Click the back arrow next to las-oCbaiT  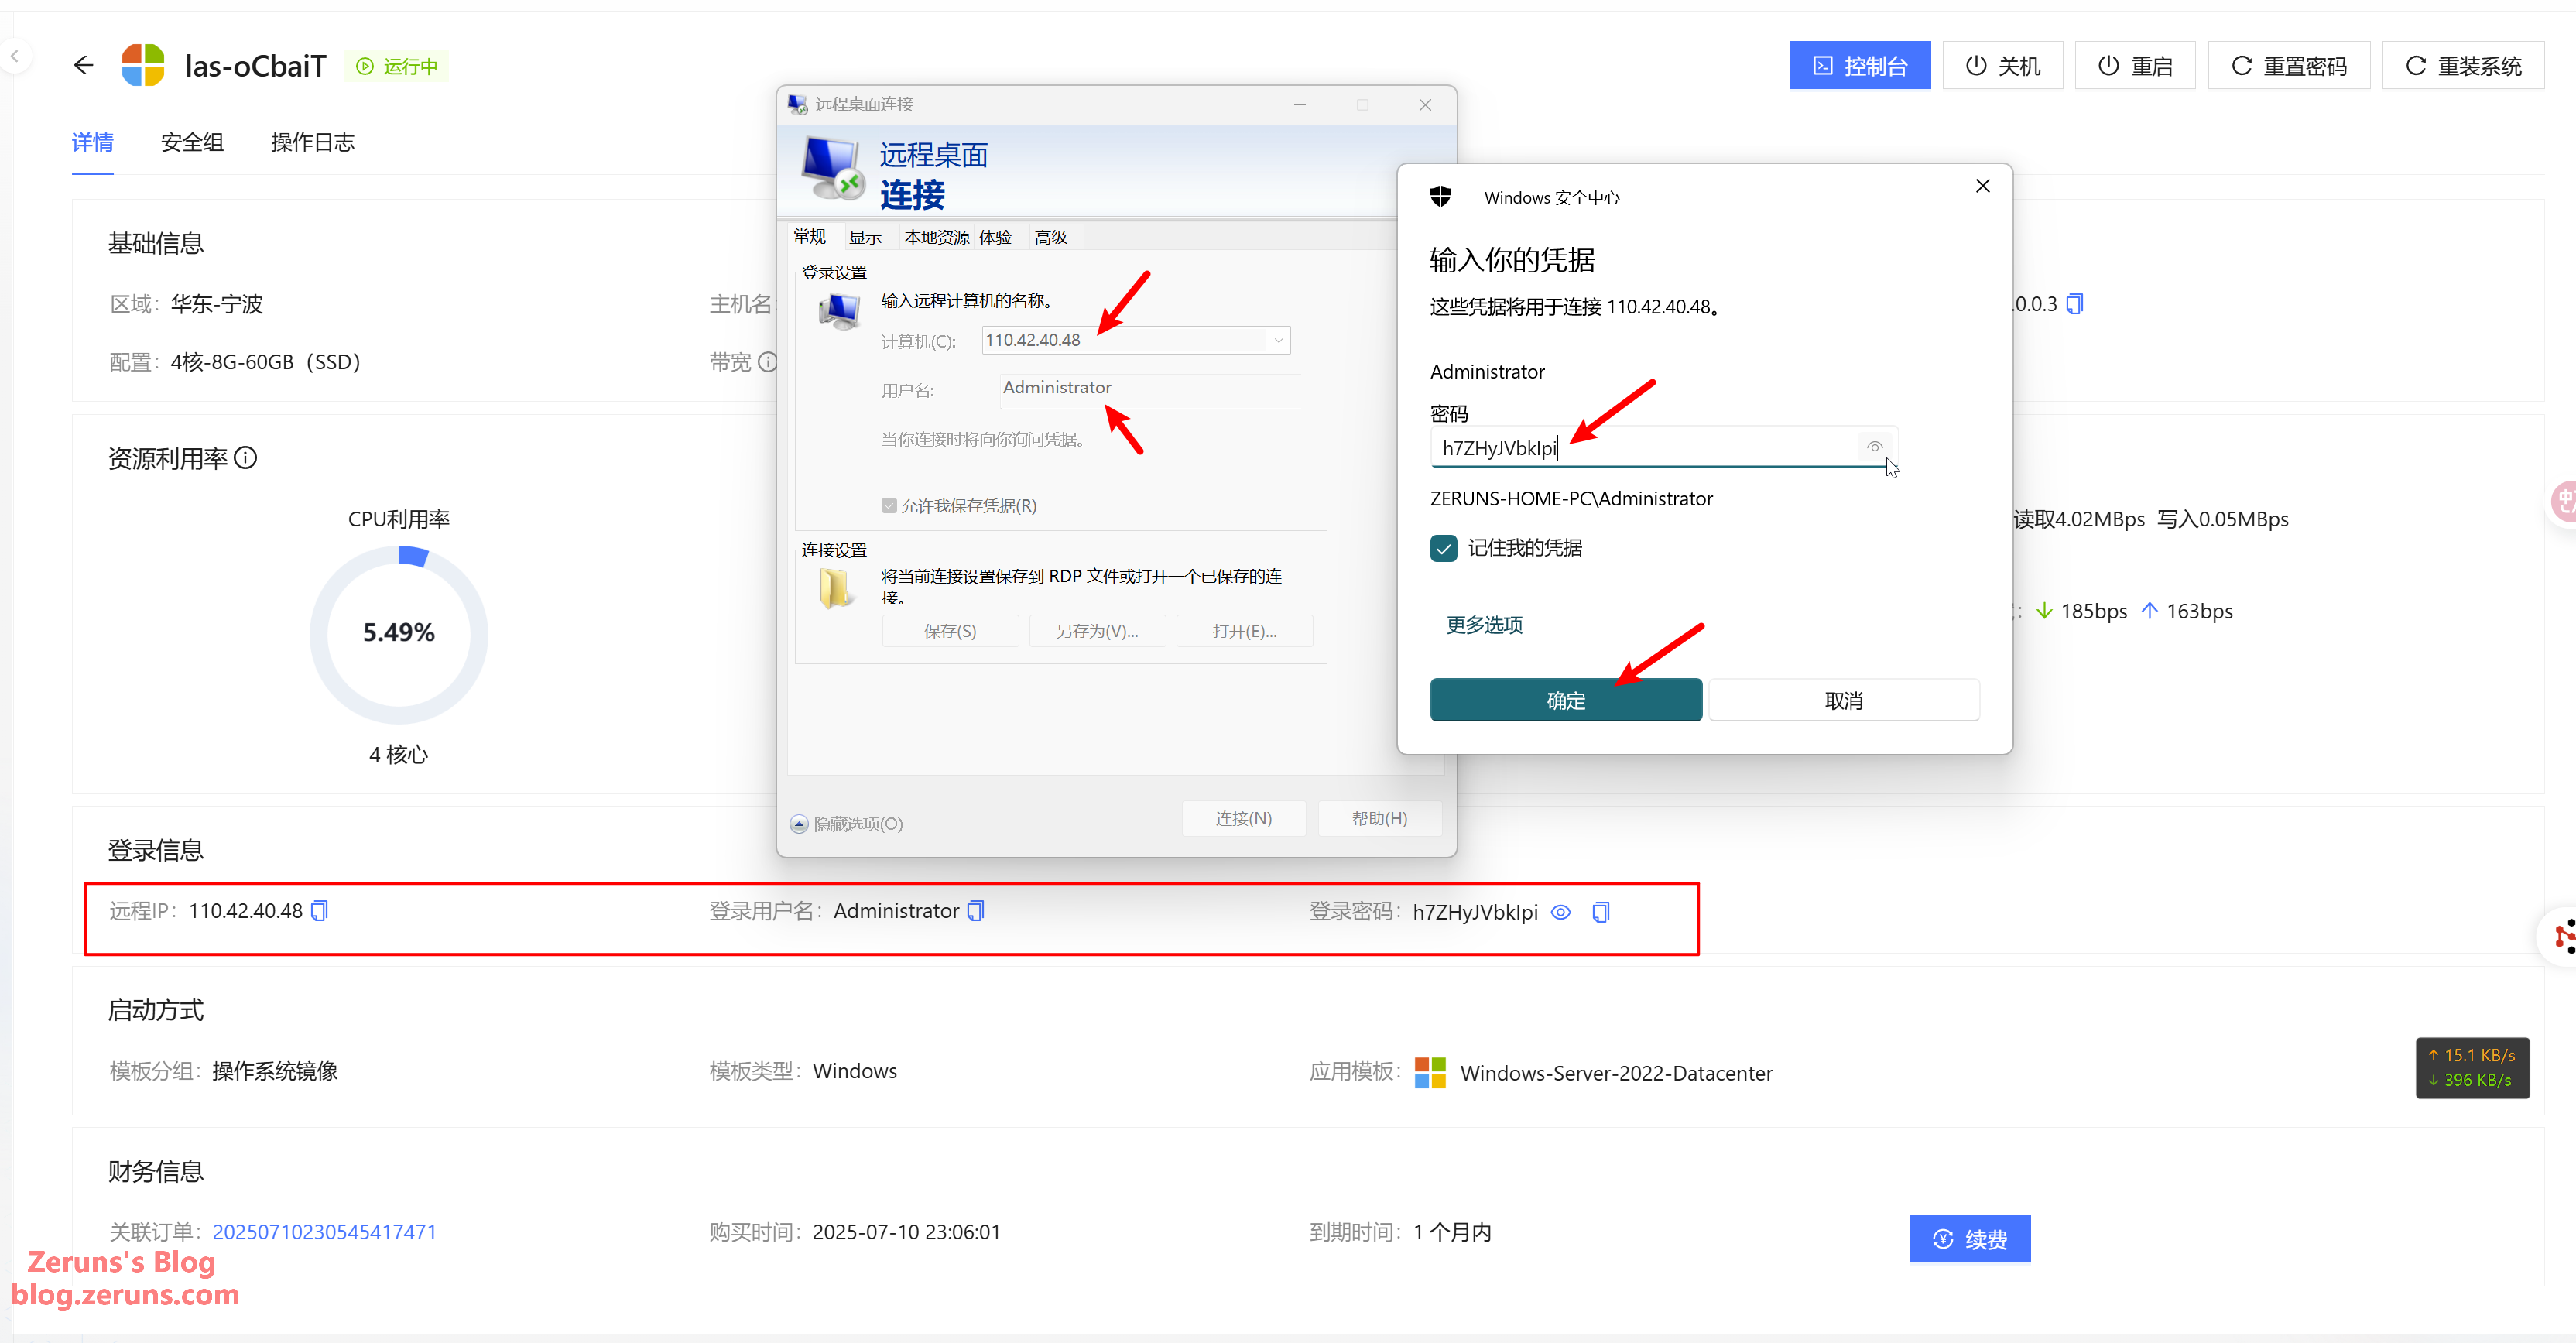point(83,66)
